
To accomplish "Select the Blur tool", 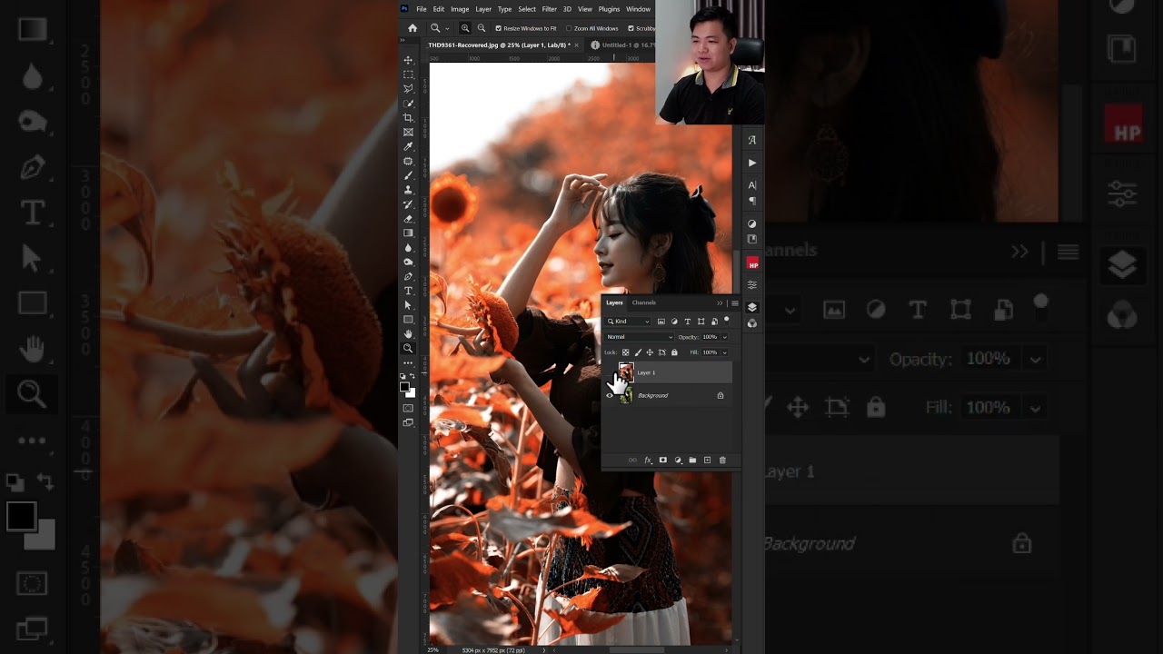I will (x=408, y=248).
